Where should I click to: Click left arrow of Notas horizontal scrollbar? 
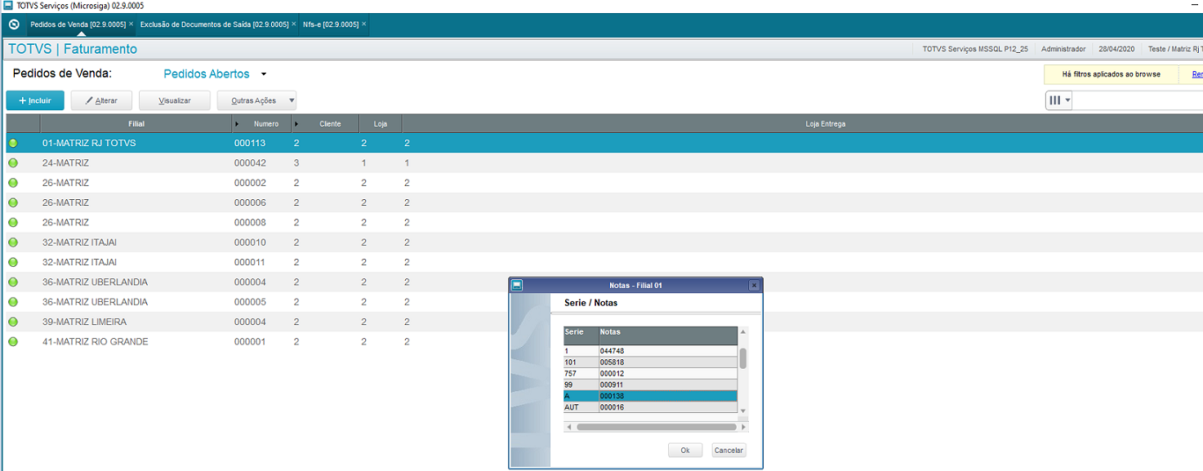(x=568, y=427)
